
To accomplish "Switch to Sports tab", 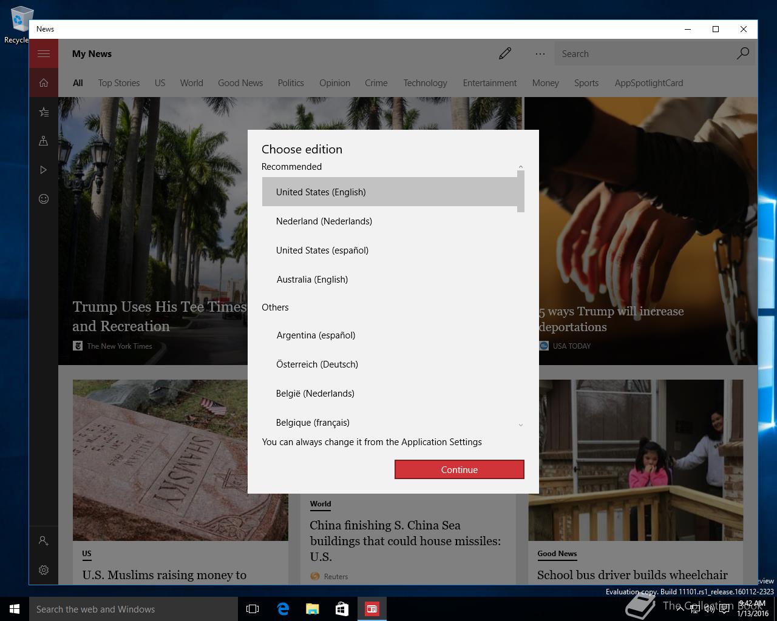I will coord(586,83).
